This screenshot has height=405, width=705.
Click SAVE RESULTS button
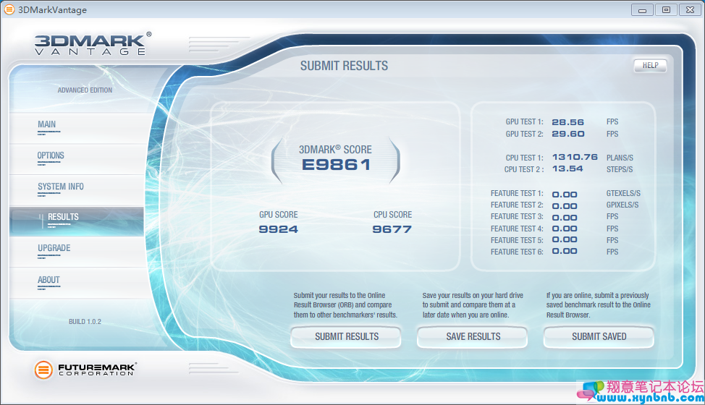pyautogui.click(x=473, y=337)
